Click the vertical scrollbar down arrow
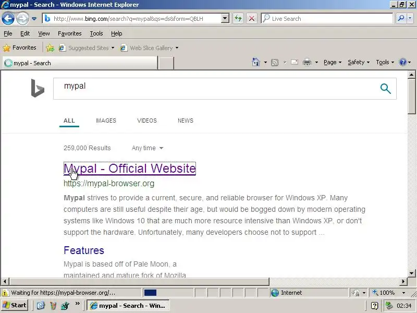The height and width of the screenshot is (313, 417). pos(412,273)
